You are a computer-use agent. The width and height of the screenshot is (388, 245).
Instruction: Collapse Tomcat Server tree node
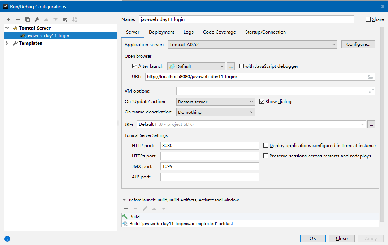pyautogui.click(x=7, y=28)
